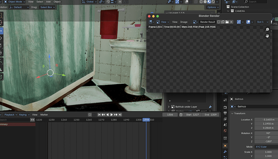
Task: Toggle the snap magnet icon
Action: 108,2
